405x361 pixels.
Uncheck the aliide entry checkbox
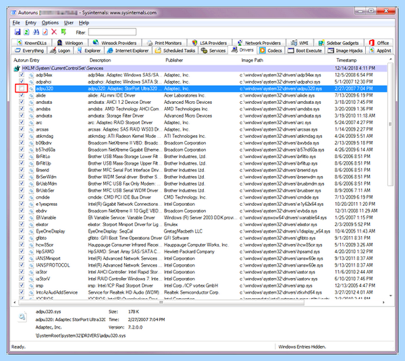pyautogui.click(x=22, y=95)
